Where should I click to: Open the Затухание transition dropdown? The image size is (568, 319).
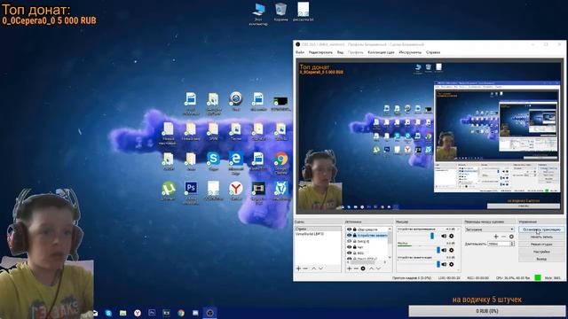click(x=489, y=230)
